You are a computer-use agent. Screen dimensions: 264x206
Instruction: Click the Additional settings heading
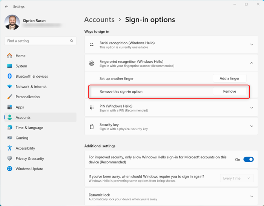100,146
